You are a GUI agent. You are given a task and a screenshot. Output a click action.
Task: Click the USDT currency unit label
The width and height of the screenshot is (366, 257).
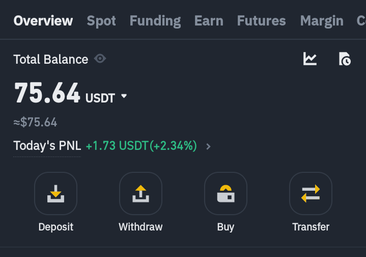click(x=100, y=98)
